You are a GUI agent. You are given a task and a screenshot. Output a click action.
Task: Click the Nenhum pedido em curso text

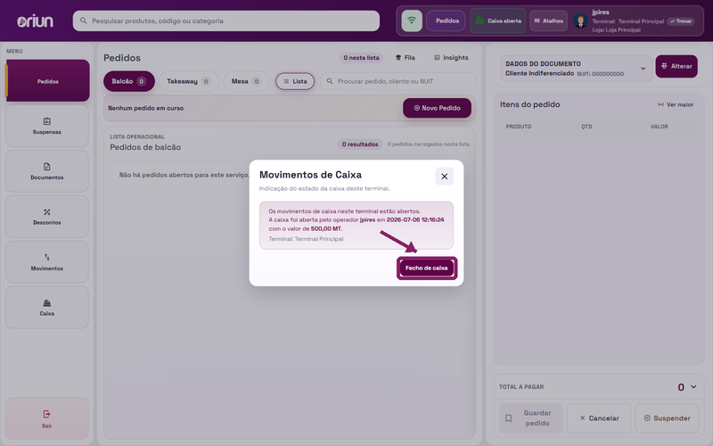tap(145, 108)
